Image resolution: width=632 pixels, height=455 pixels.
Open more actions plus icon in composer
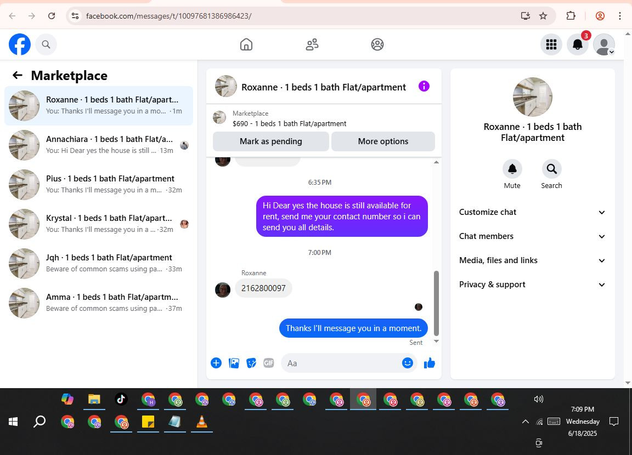pyautogui.click(x=216, y=363)
